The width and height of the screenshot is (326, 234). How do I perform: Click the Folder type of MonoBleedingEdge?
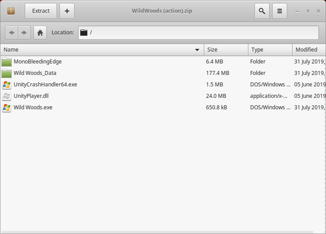[258, 62]
